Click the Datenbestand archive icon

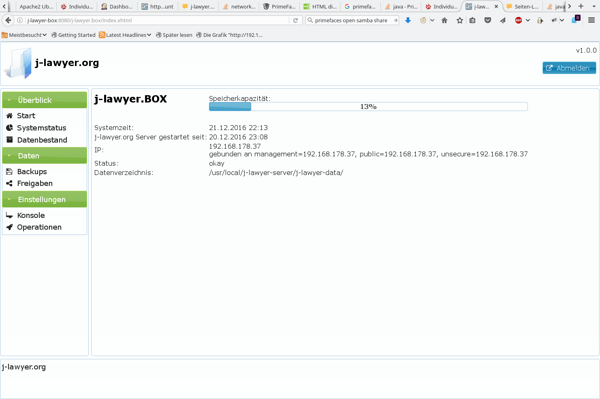pos(9,140)
